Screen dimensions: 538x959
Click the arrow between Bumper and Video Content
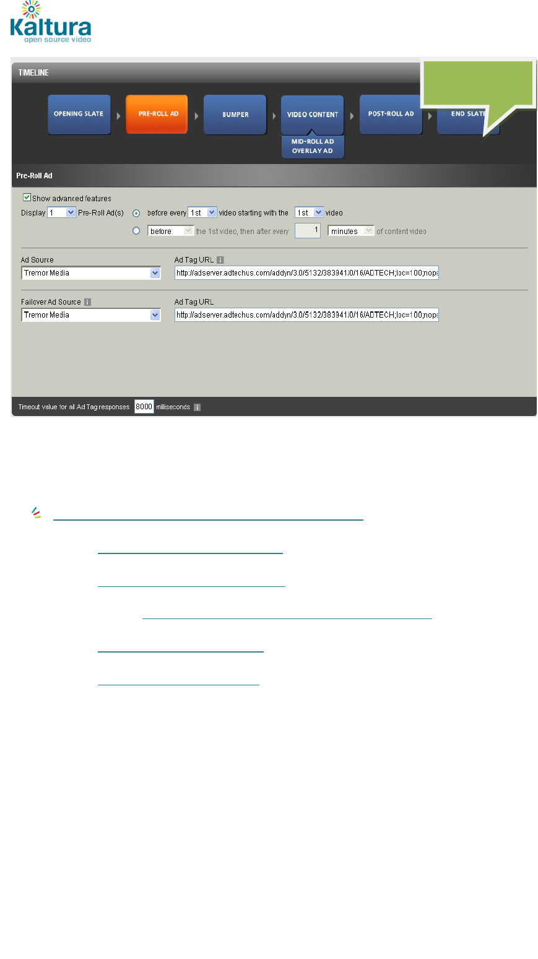(274, 116)
